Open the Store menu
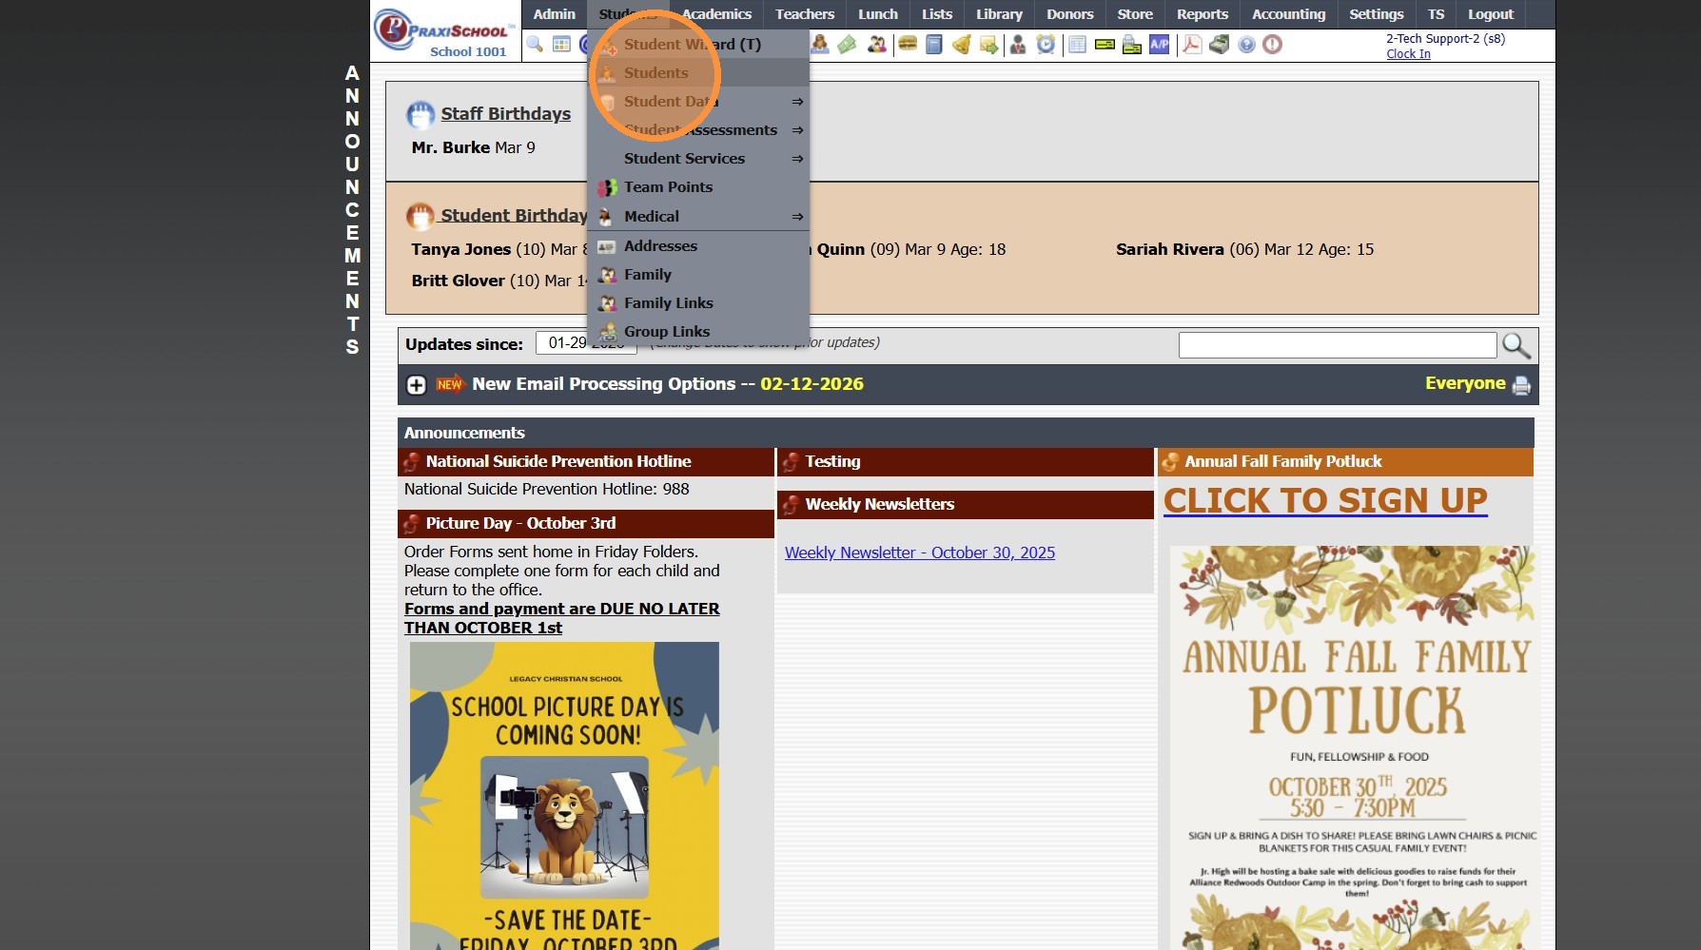 [x=1135, y=14]
